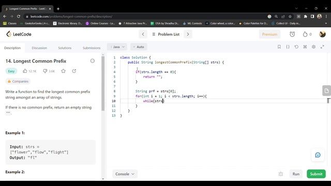The height and width of the screenshot is (186, 331).
Task: Switch to the Discussion tab
Action: pyautogui.click(x=39, y=48)
